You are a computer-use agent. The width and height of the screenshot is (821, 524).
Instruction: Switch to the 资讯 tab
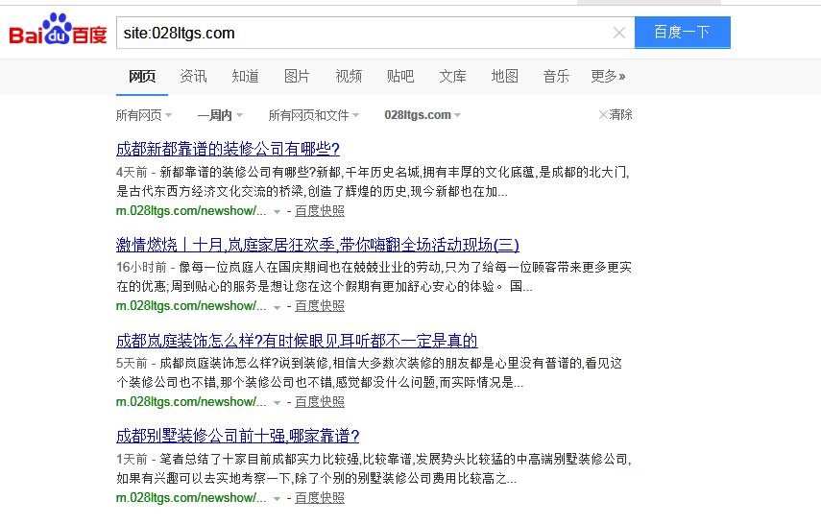pyautogui.click(x=193, y=77)
